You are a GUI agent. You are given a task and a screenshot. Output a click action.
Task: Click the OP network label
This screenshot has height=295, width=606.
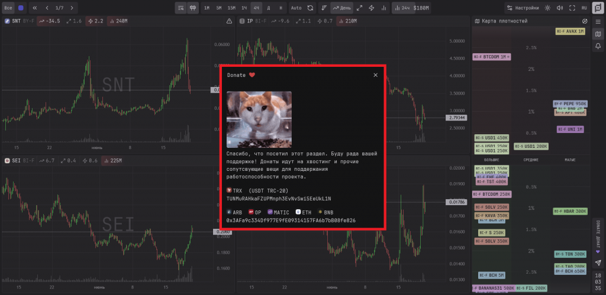click(254, 212)
